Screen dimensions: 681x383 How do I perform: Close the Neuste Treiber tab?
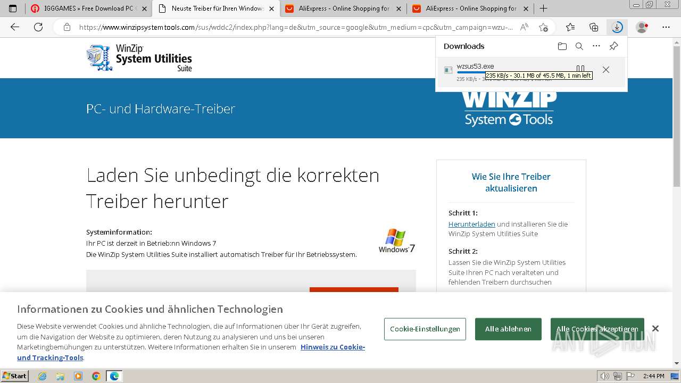click(271, 9)
